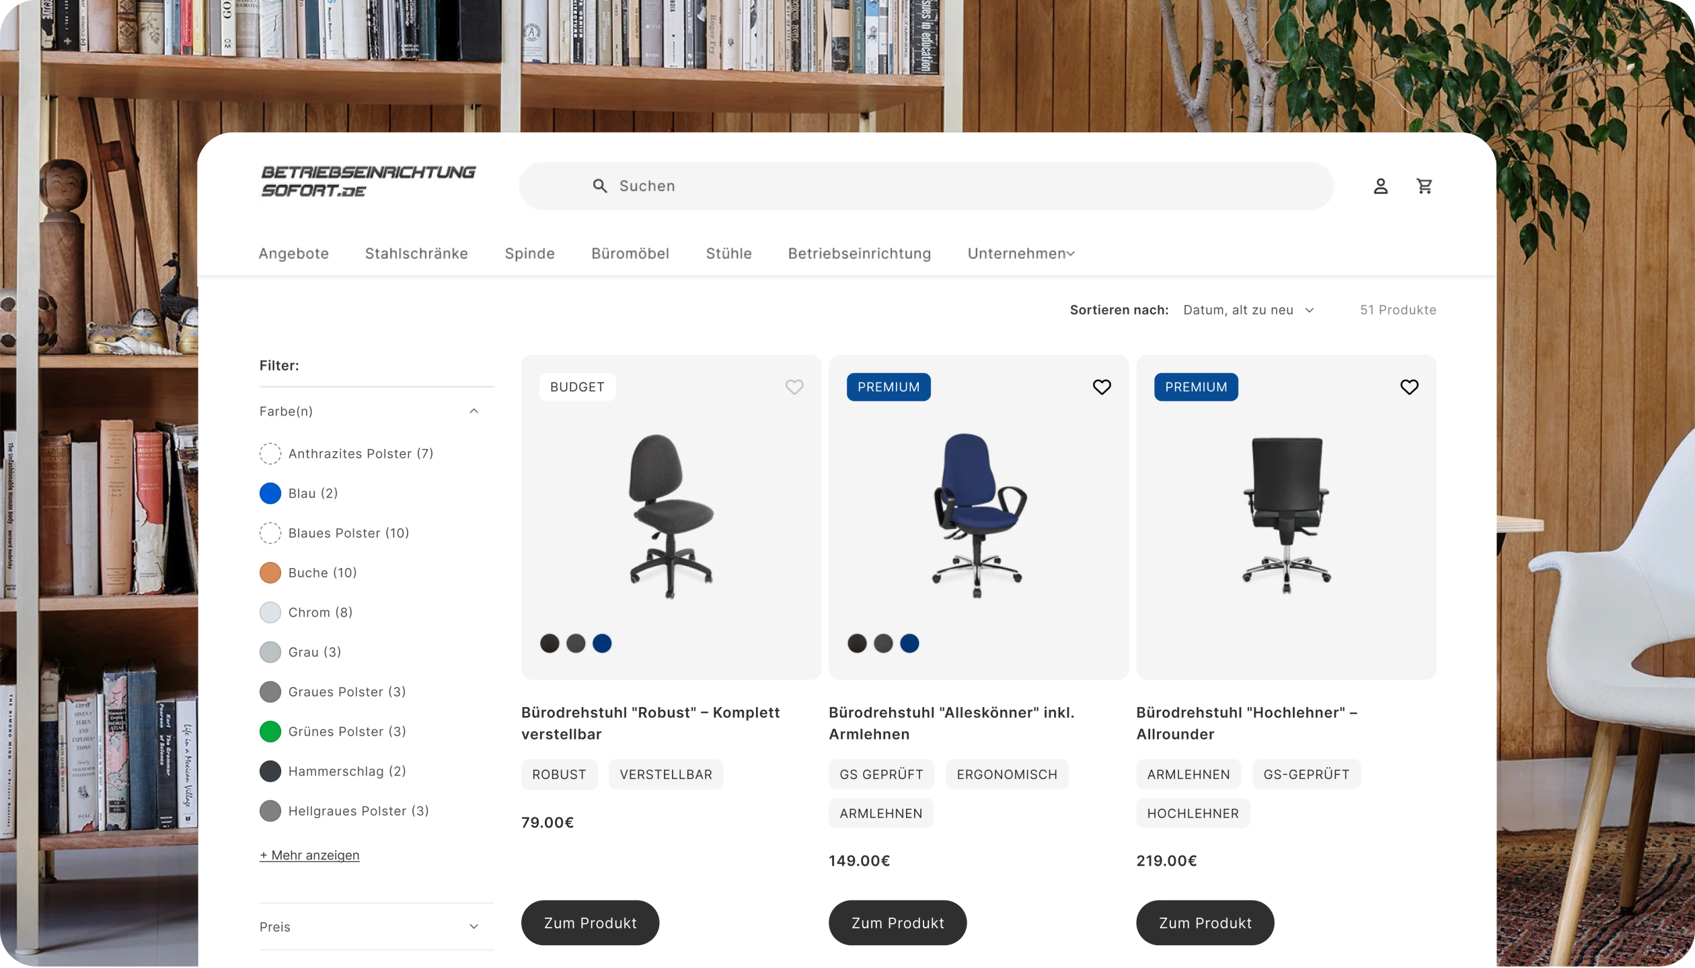The height and width of the screenshot is (968, 1695).
Task: Open Bürodrehstuhl "Robust" product title
Action: pos(650,723)
